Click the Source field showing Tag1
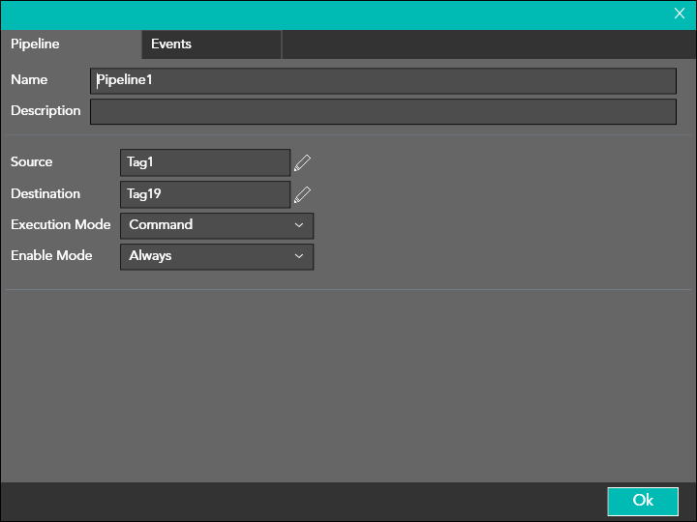Screen dimensions: 697x522 pos(204,162)
